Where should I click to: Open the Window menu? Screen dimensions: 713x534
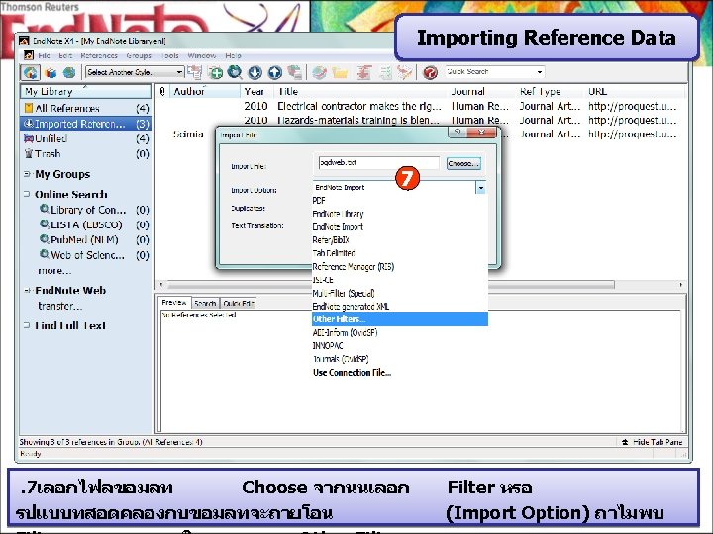[201, 55]
